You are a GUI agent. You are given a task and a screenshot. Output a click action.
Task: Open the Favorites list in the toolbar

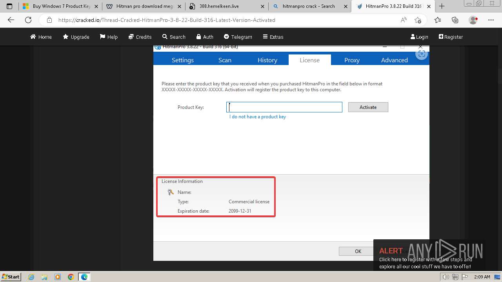pos(438,20)
